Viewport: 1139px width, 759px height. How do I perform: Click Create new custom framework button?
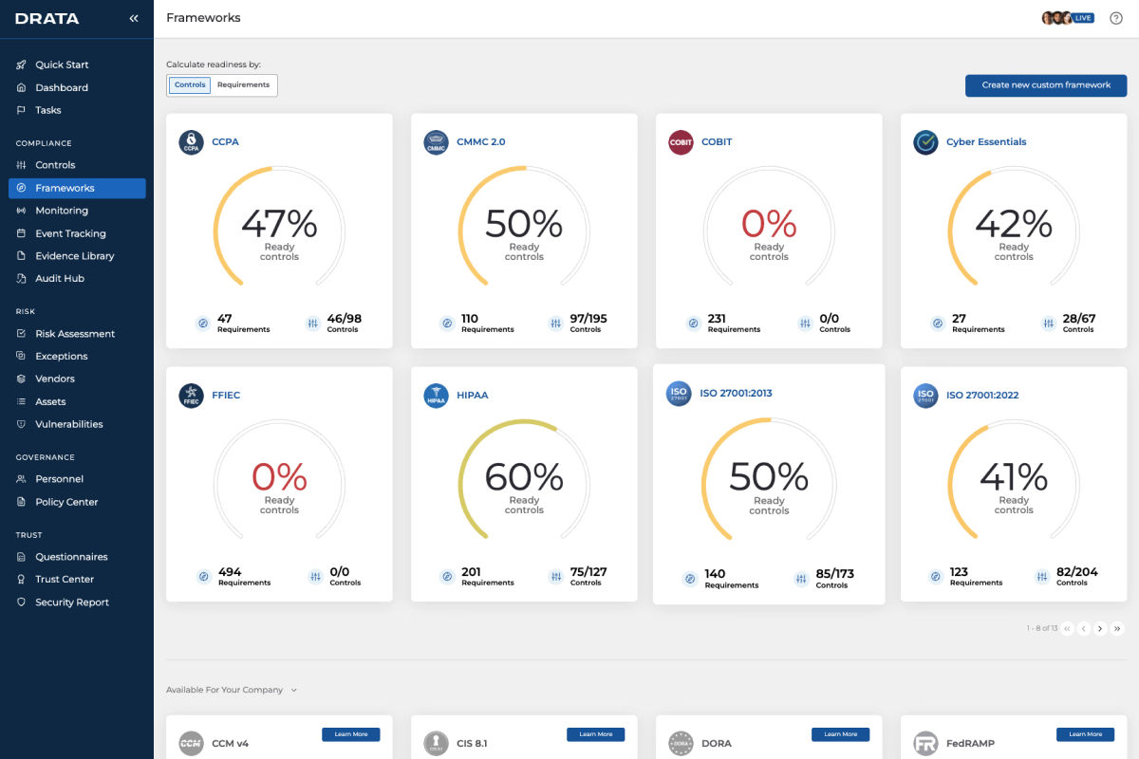pos(1046,85)
